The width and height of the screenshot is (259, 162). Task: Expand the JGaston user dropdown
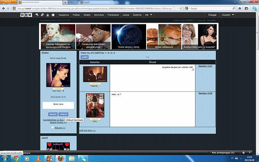coord(228,15)
